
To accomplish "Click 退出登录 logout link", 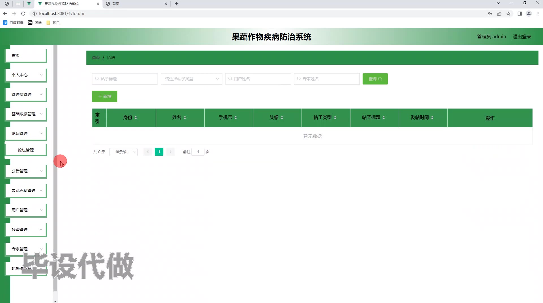I will pos(522,37).
